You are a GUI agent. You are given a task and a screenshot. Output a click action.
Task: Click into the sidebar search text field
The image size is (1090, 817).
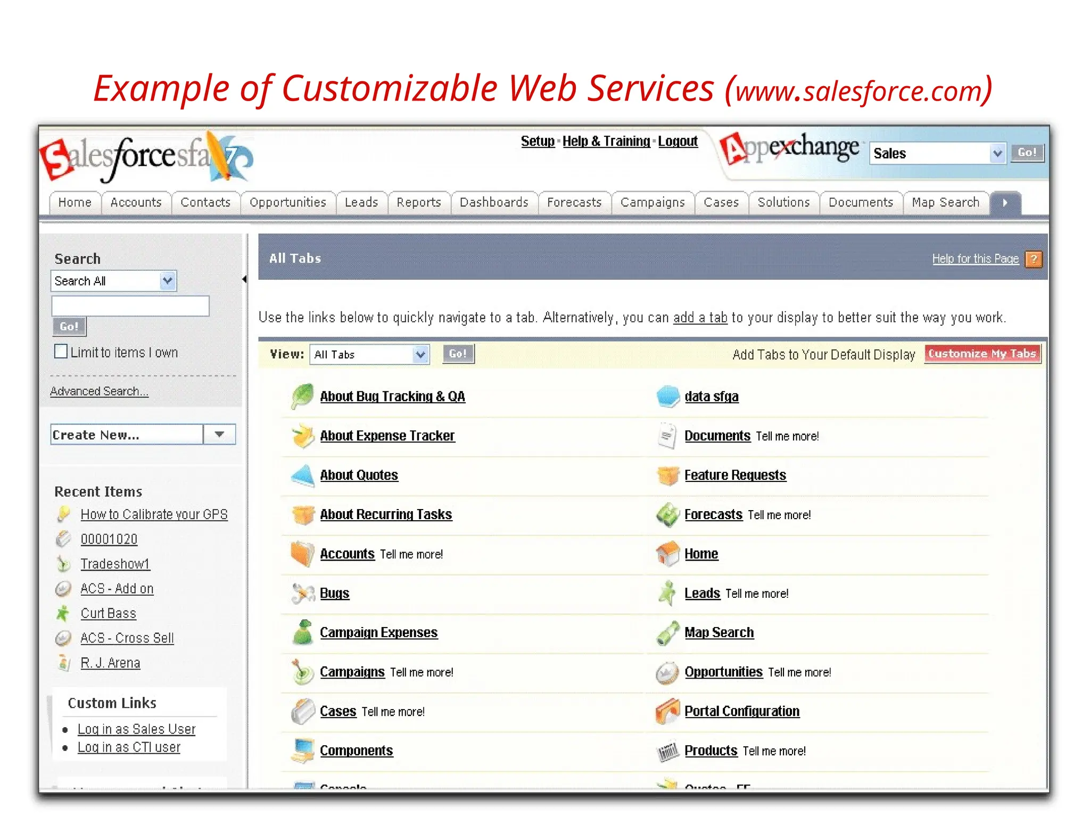pyautogui.click(x=130, y=306)
